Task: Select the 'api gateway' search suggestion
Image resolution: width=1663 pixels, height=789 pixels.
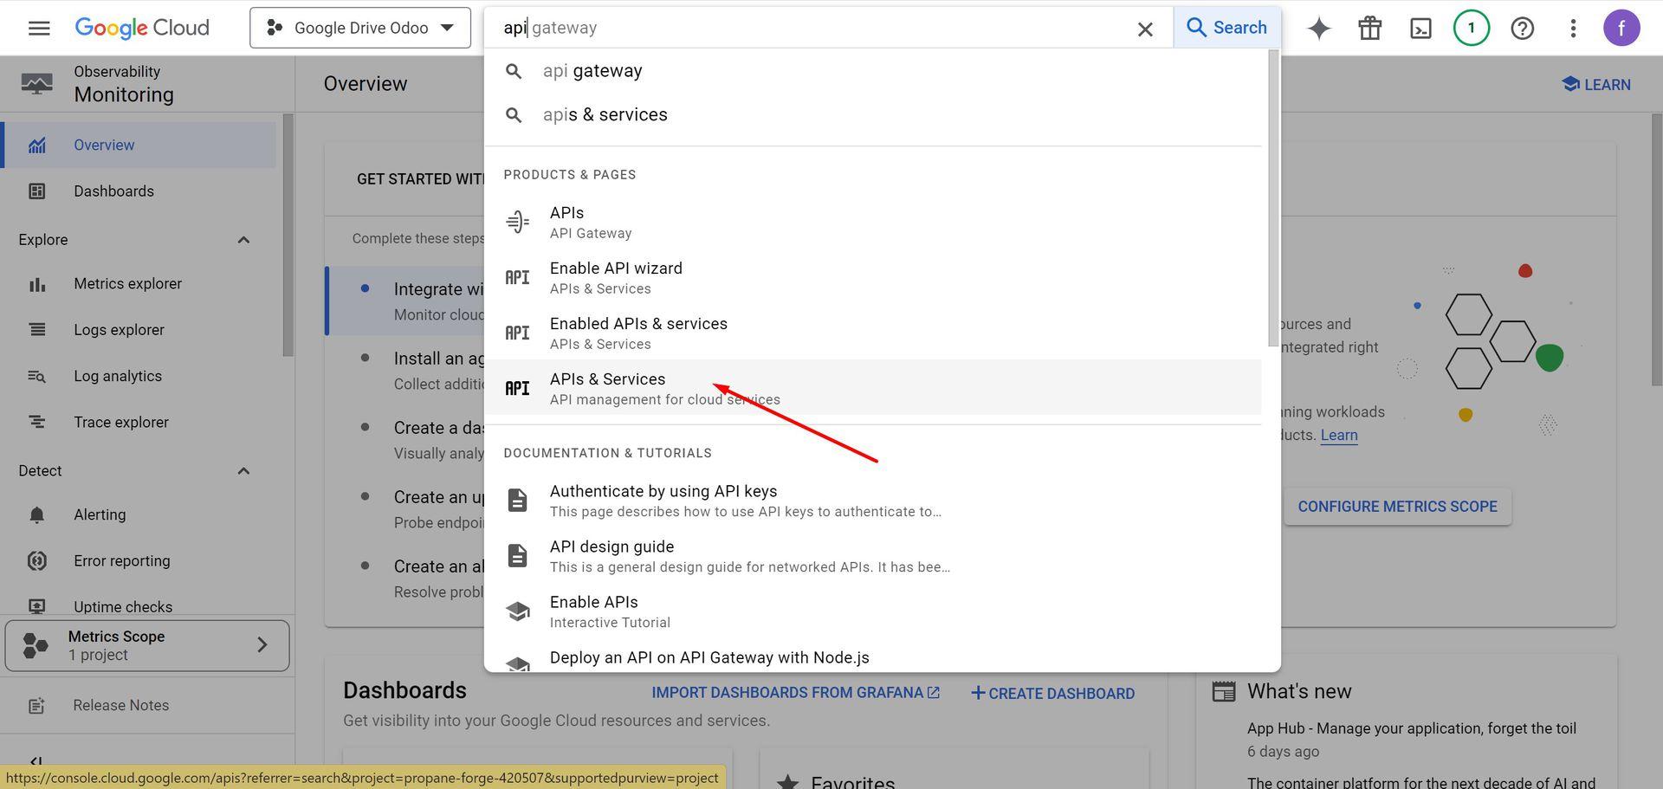Action: pyautogui.click(x=872, y=71)
